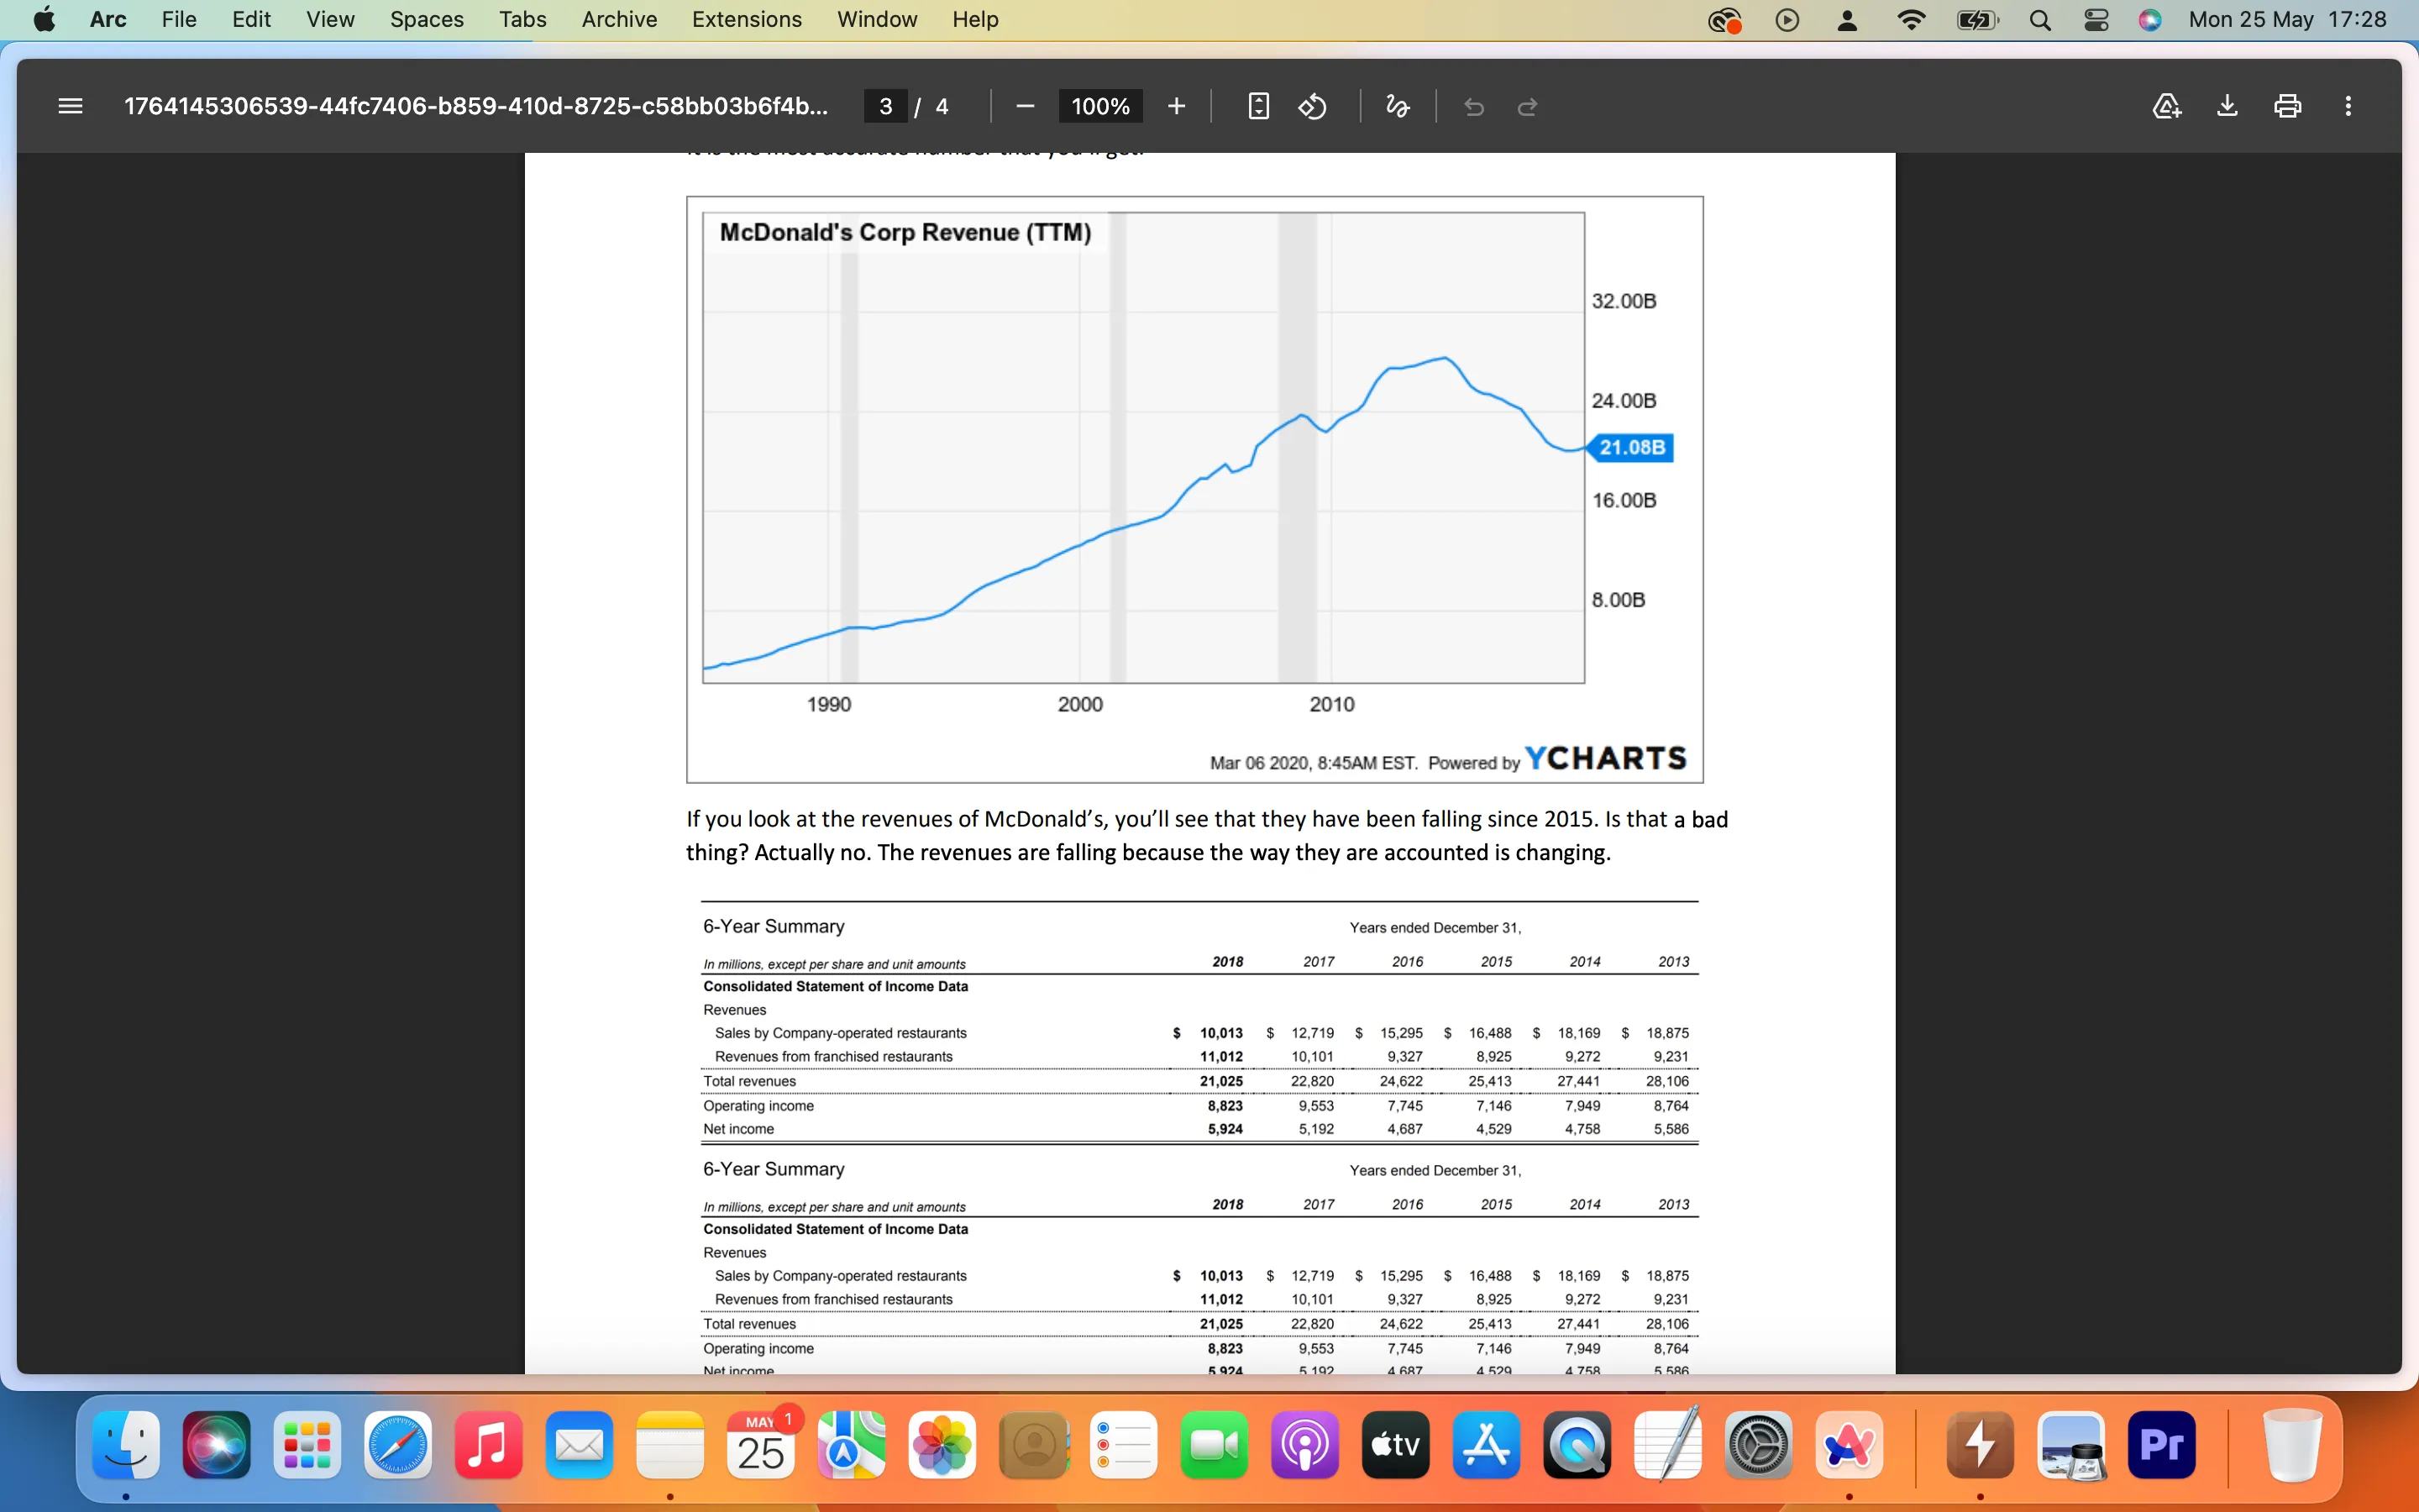Open Podcasts from the Dock
2419x1512 pixels.
(1305, 1445)
